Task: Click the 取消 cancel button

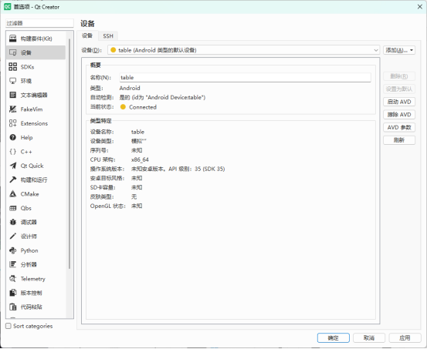Action: [369, 338]
